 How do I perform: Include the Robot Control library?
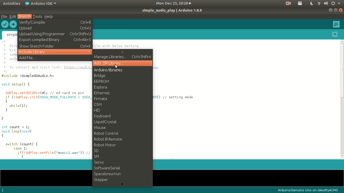coord(122,133)
